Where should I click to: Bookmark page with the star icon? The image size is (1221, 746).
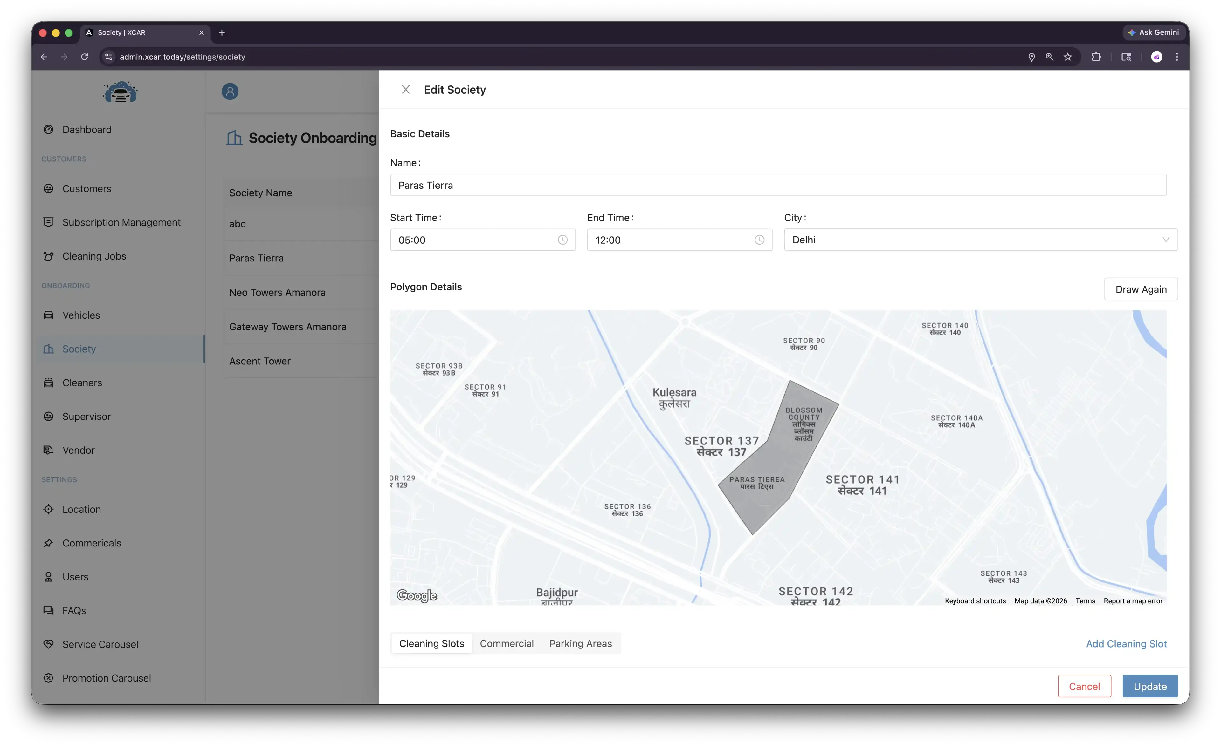pyautogui.click(x=1067, y=57)
